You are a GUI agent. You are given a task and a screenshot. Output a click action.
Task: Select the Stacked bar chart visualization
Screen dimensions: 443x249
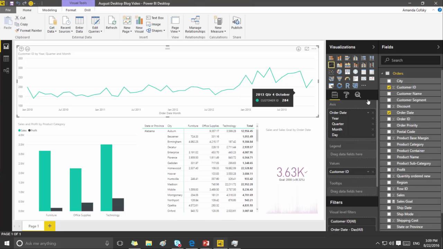pyautogui.click(x=331, y=58)
